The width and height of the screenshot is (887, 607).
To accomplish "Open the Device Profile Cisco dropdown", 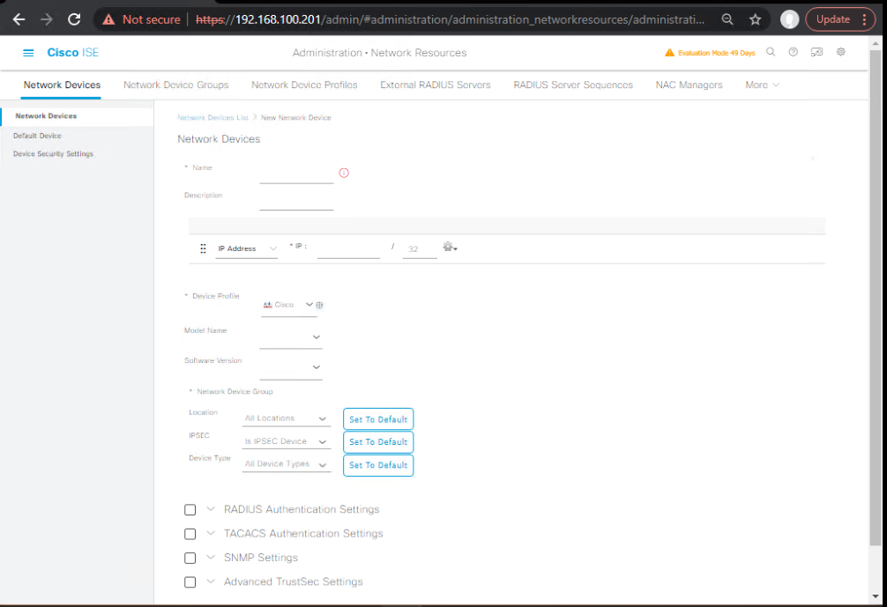I will tap(288, 305).
